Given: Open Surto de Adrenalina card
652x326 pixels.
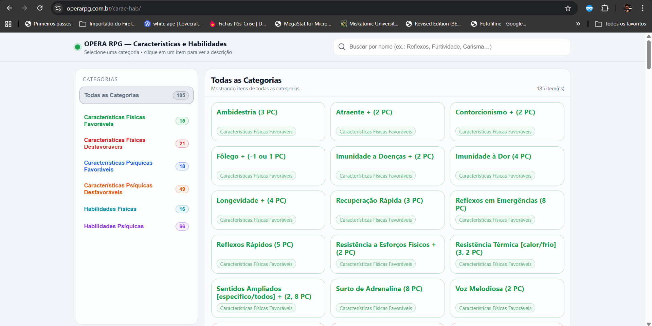Looking at the screenshot, I should tap(387, 298).
